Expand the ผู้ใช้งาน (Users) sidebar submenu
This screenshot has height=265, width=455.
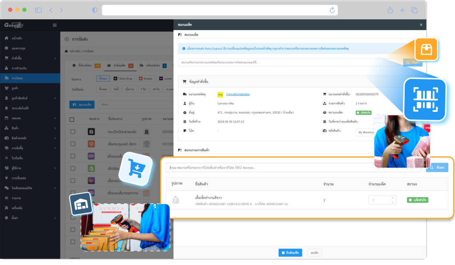(x=55, y=168)
